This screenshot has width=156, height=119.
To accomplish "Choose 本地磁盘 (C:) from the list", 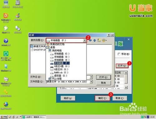I will point(60,54).
